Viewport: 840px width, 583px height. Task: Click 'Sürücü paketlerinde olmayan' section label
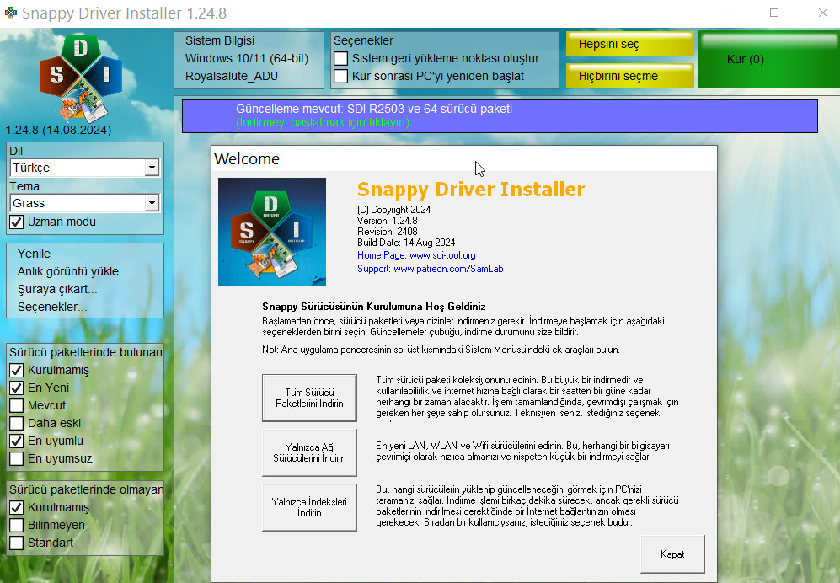86,489
